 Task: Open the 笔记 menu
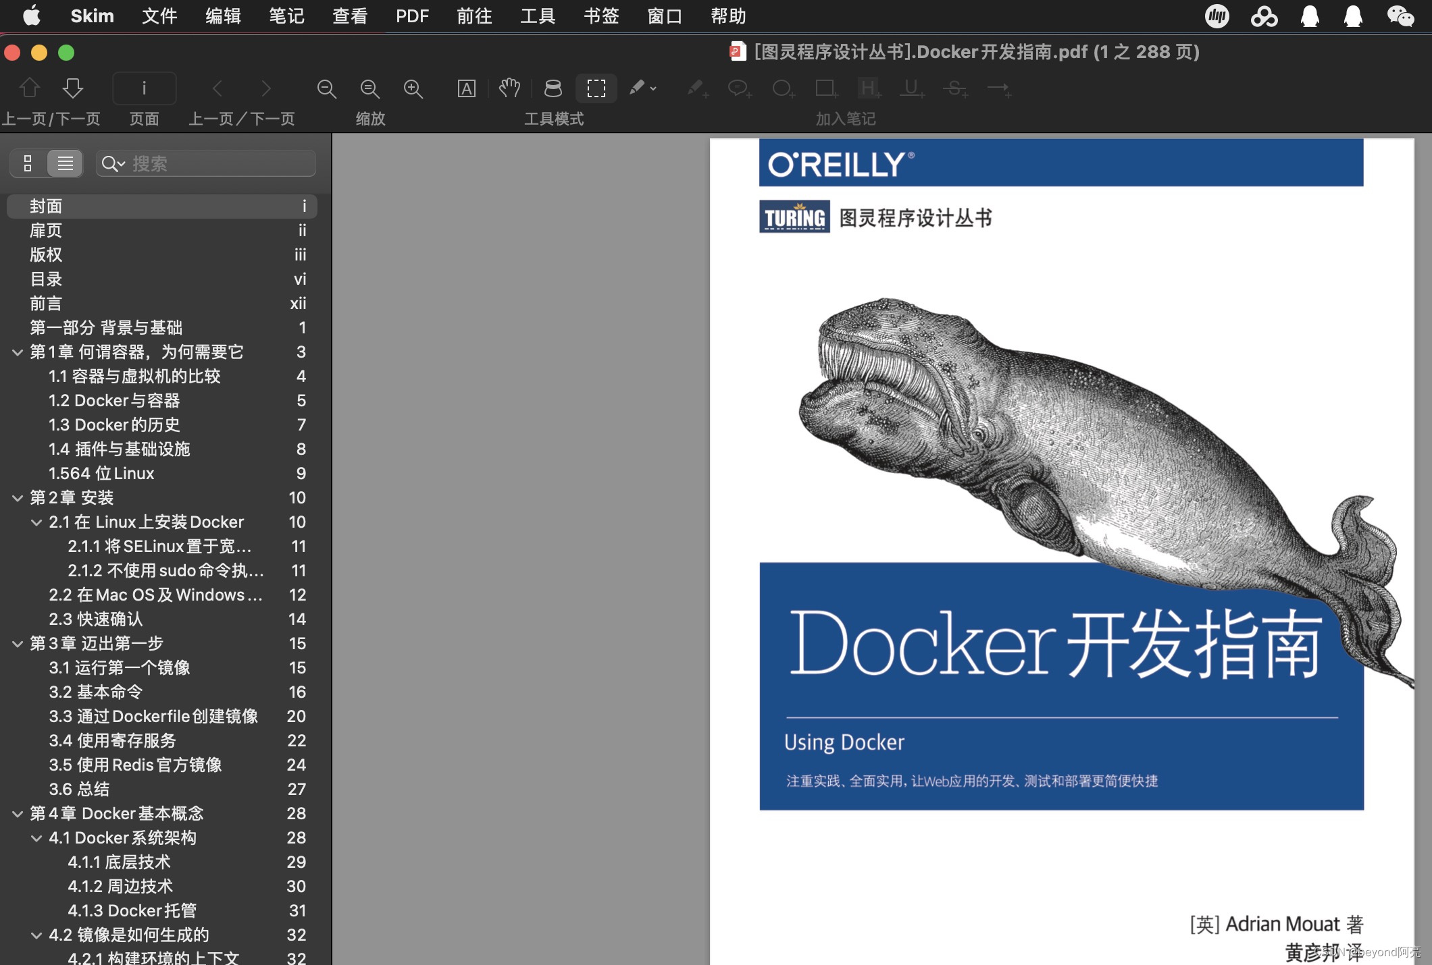click(x=286, y=16)
